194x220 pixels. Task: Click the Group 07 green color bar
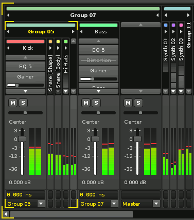click(x=83, y=9)
